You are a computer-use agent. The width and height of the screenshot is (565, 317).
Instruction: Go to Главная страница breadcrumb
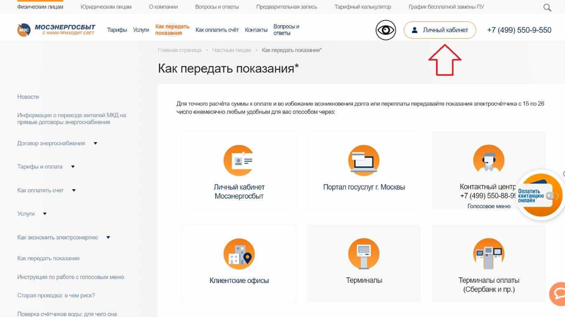[180, 50]
